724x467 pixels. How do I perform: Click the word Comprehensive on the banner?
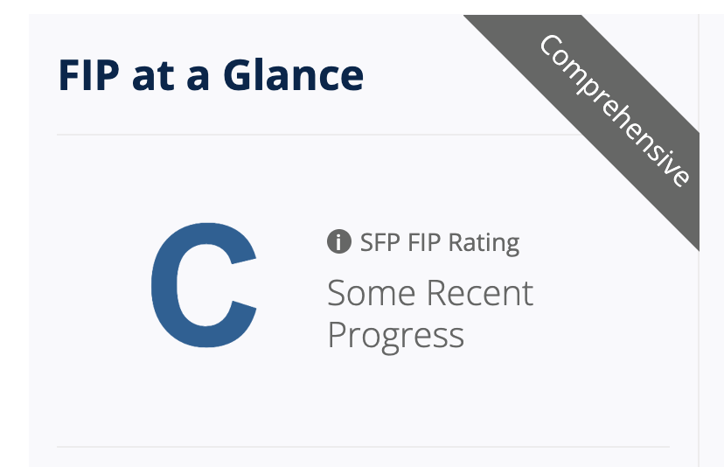(614, 109)
